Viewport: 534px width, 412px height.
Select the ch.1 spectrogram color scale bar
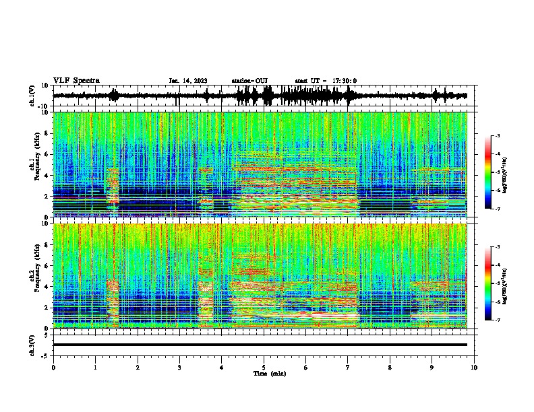point(488,172)
